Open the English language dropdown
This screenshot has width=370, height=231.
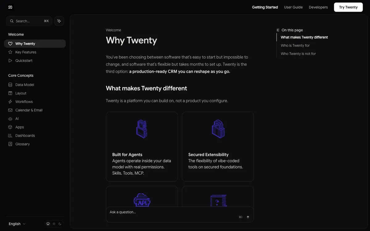click(x=17, y=224)
